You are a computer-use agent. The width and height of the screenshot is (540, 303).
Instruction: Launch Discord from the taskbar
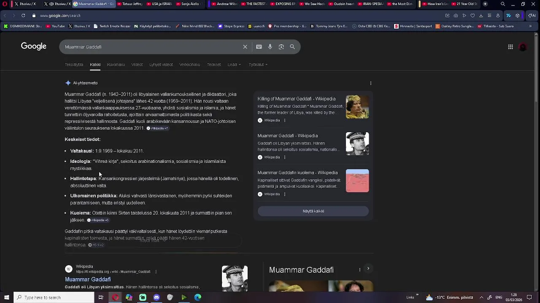[157, 298]
